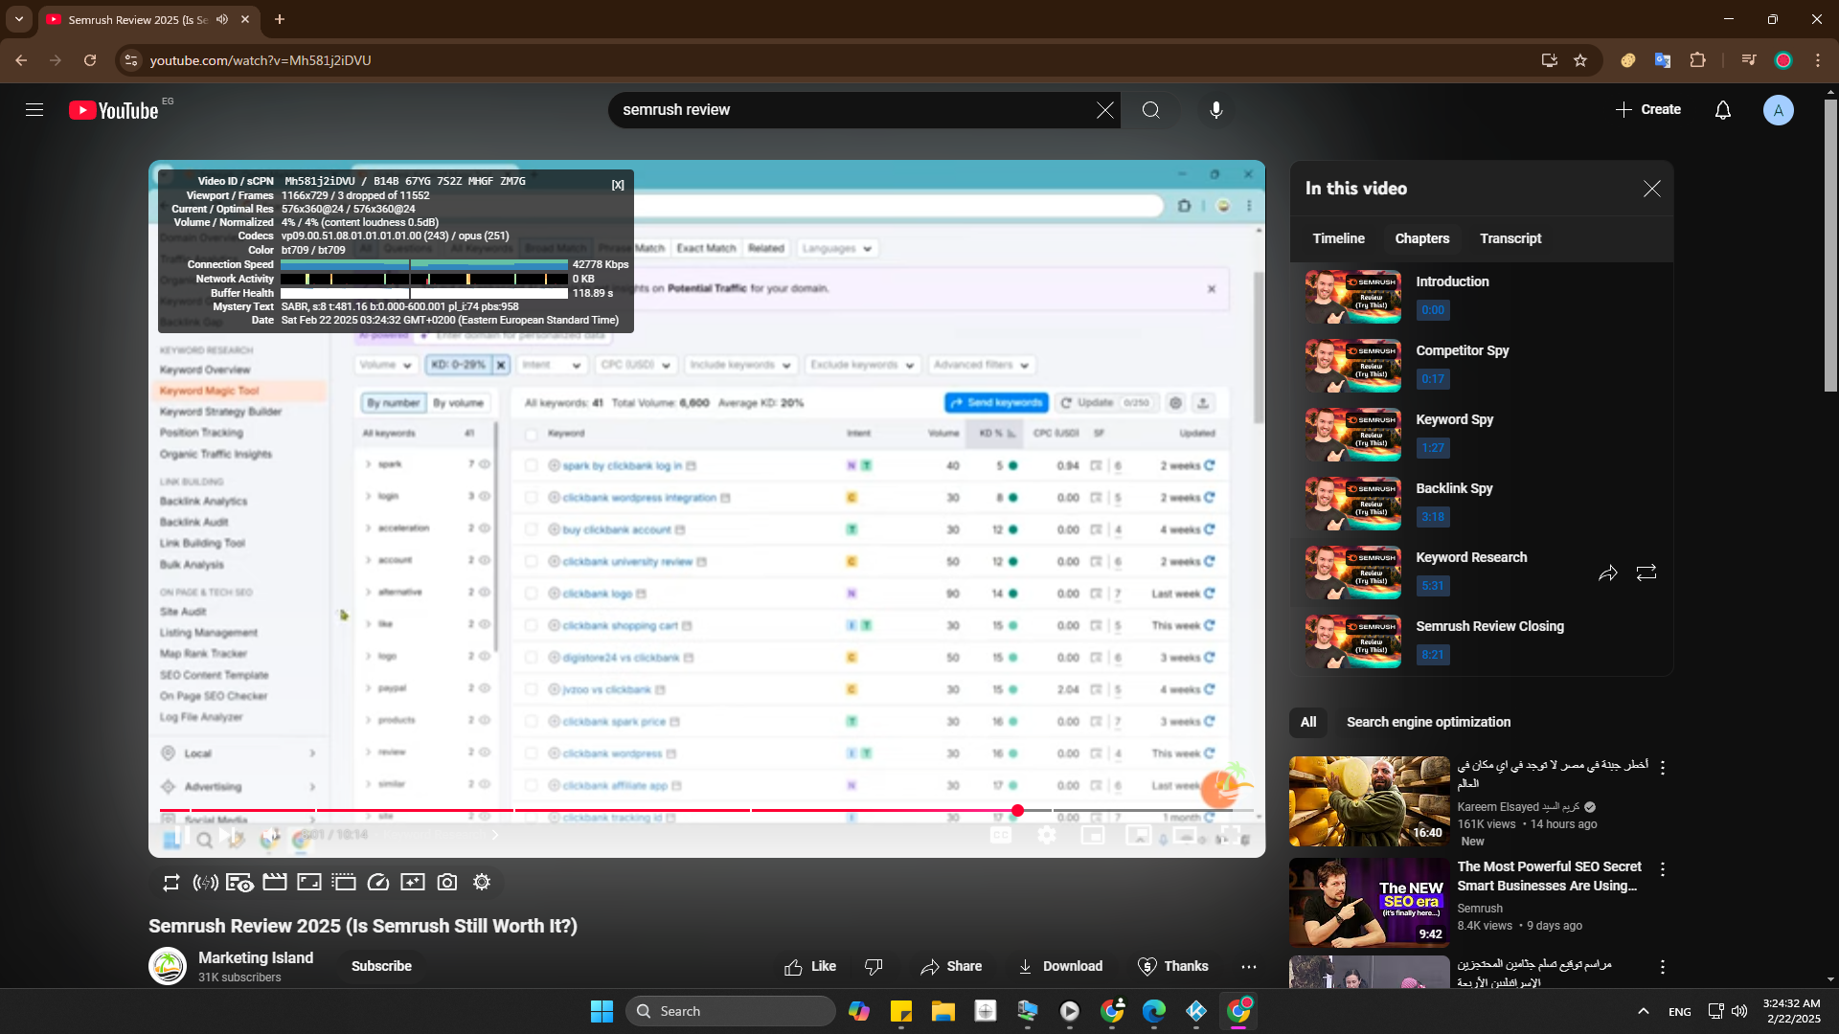The image size is (1839, 1034).
Task: Dislike the video with thumbs down
Action: (874, 967)
